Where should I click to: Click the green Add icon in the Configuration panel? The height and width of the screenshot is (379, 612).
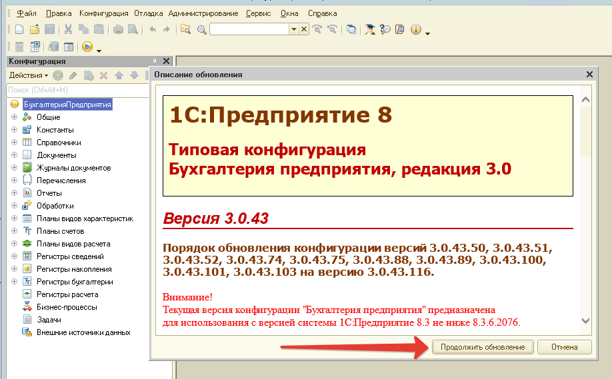(58, 75)
